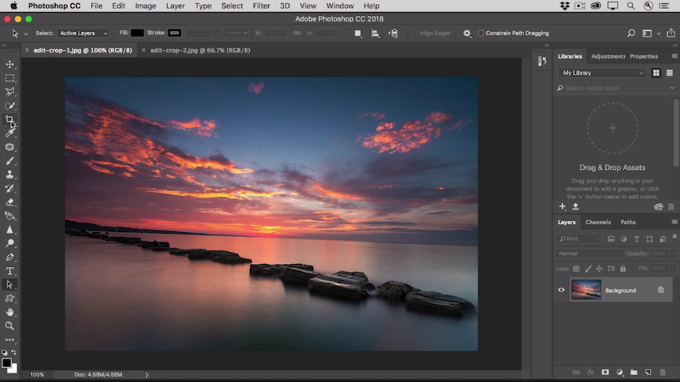680x382 pixels.
Task: Select the Move tool
Action: click(10, 64)
